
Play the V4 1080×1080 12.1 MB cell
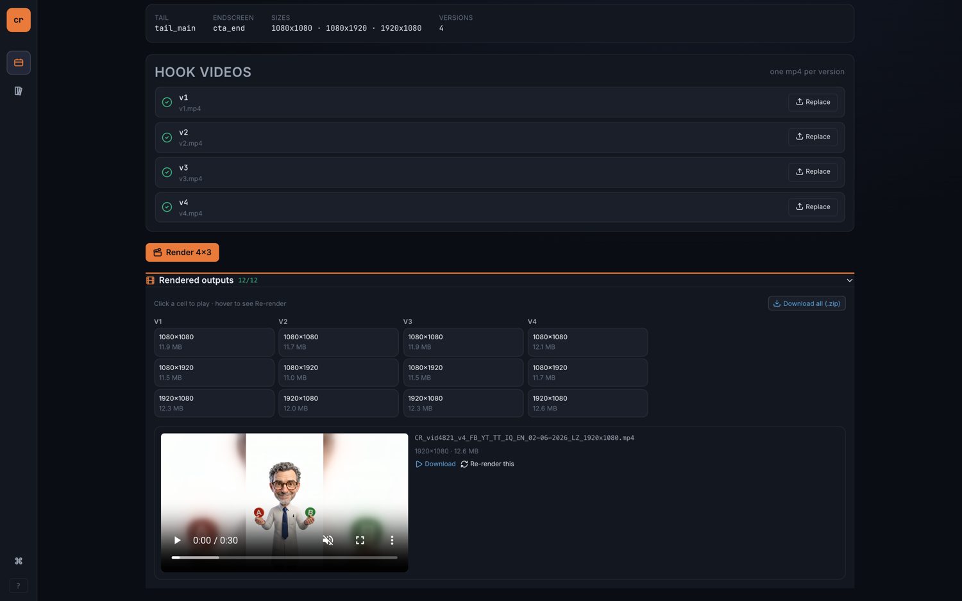pyautogui.click(x=587, y=342)
